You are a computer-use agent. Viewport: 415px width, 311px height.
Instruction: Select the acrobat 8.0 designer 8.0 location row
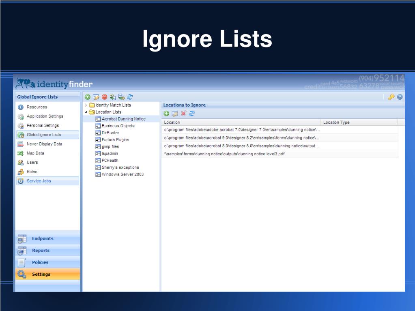pos(280,146)
